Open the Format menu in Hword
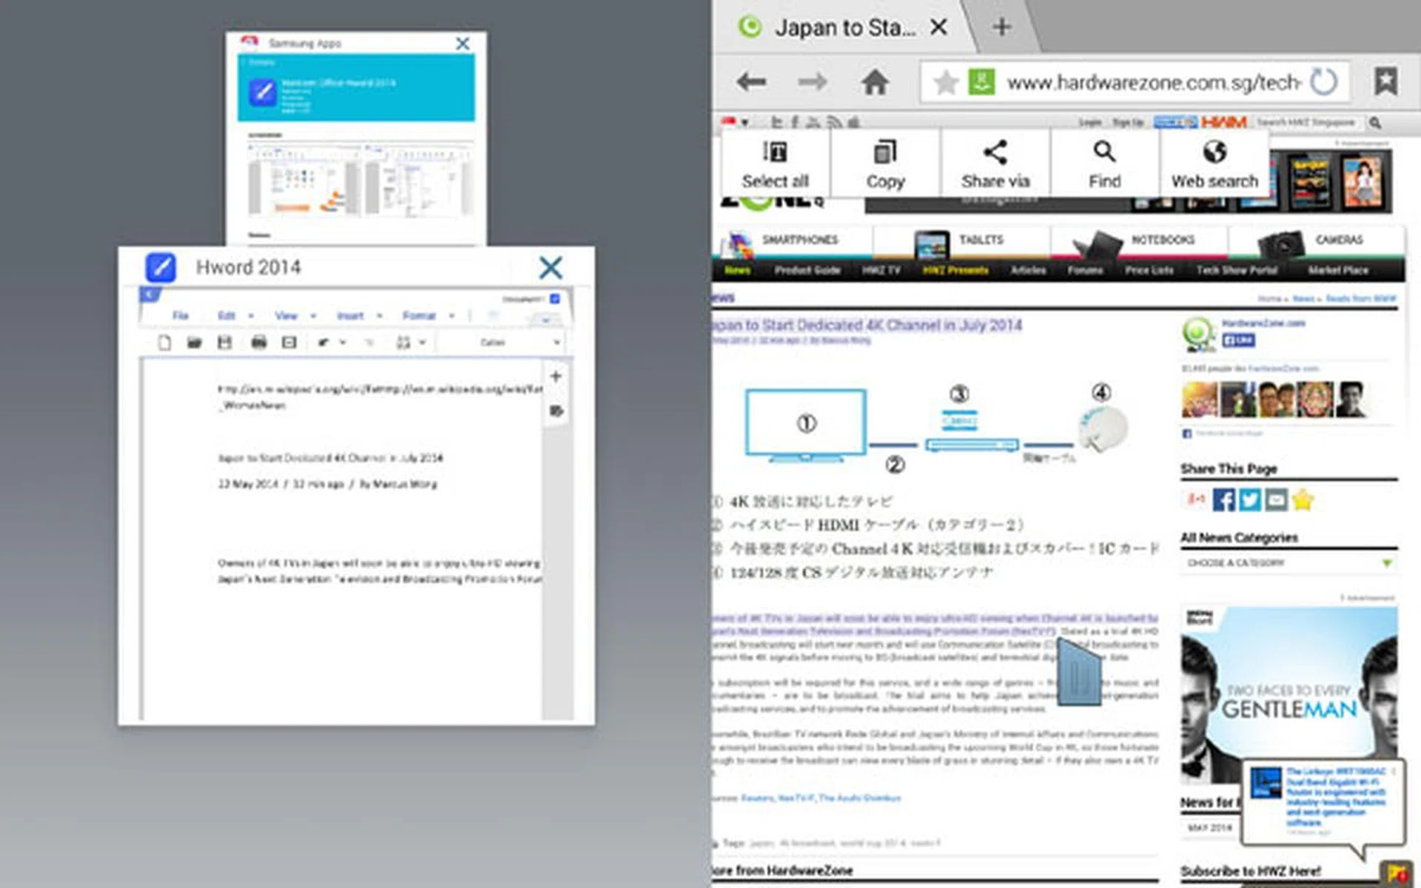Image resolution: width=1421 pixels, height=888 pixels. 420,315
